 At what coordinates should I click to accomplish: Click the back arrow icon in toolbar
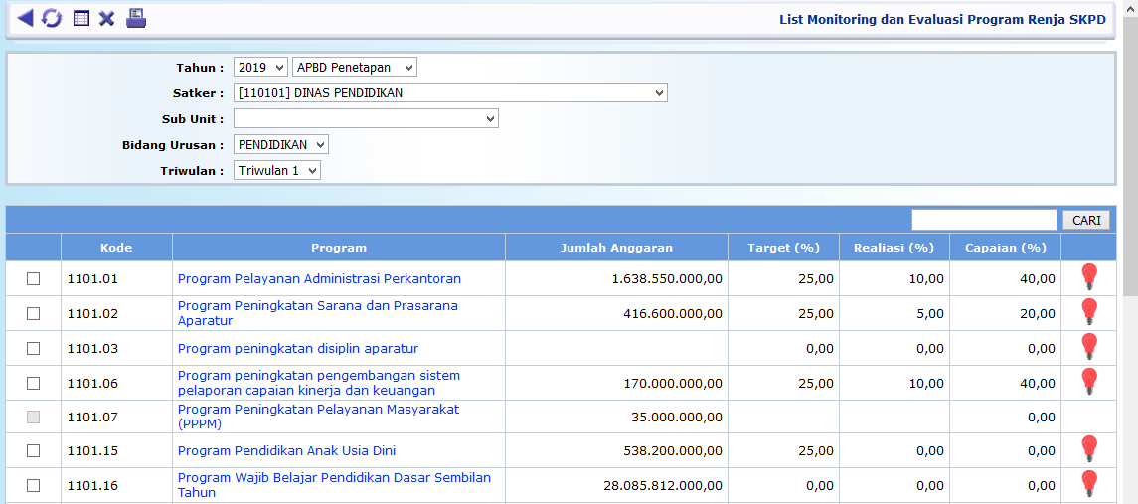click(25, 18)
